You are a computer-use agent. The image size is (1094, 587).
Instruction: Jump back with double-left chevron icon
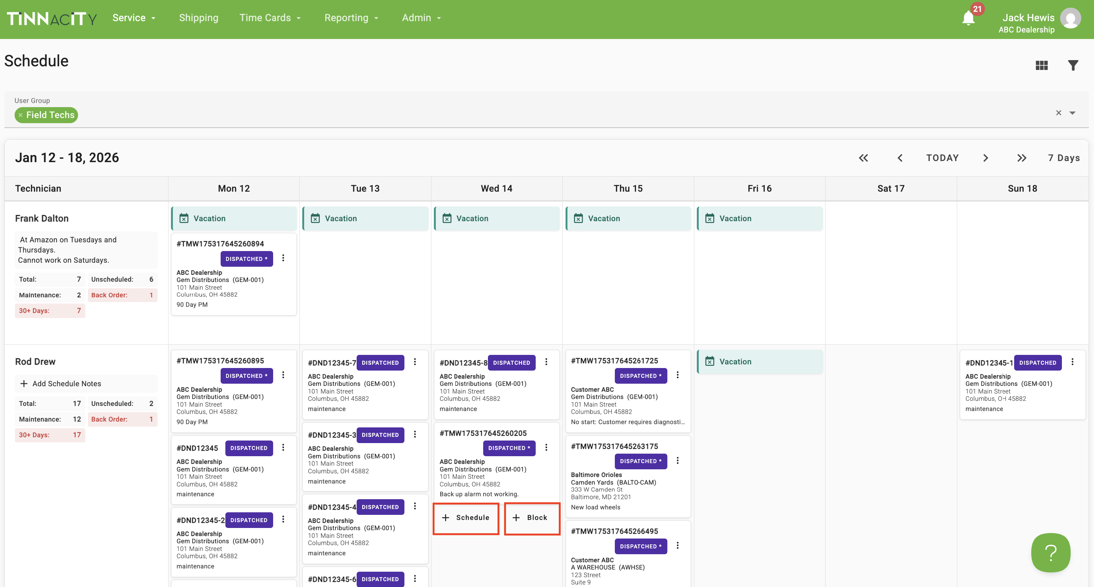864,158
